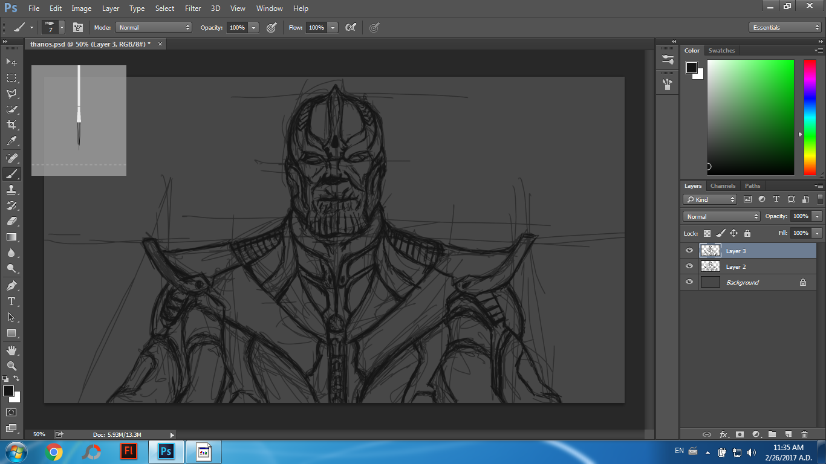The height and width of the screenshot is (464, 826).
Task: Select the Rectangle shape tool
Action: [11, 333]
